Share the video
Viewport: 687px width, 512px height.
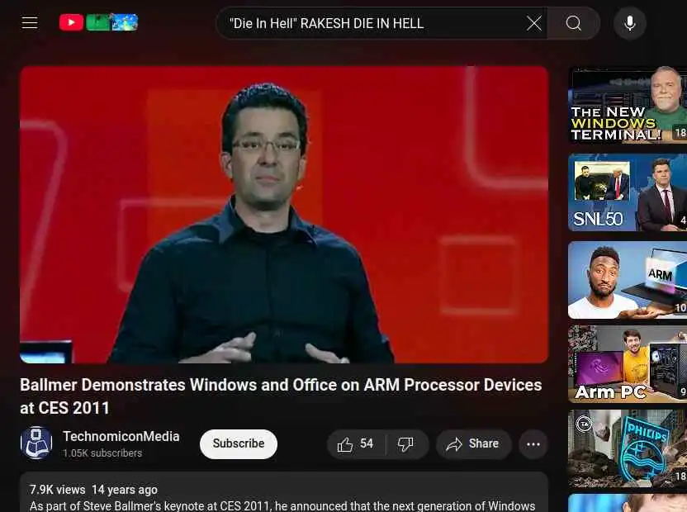473,444
